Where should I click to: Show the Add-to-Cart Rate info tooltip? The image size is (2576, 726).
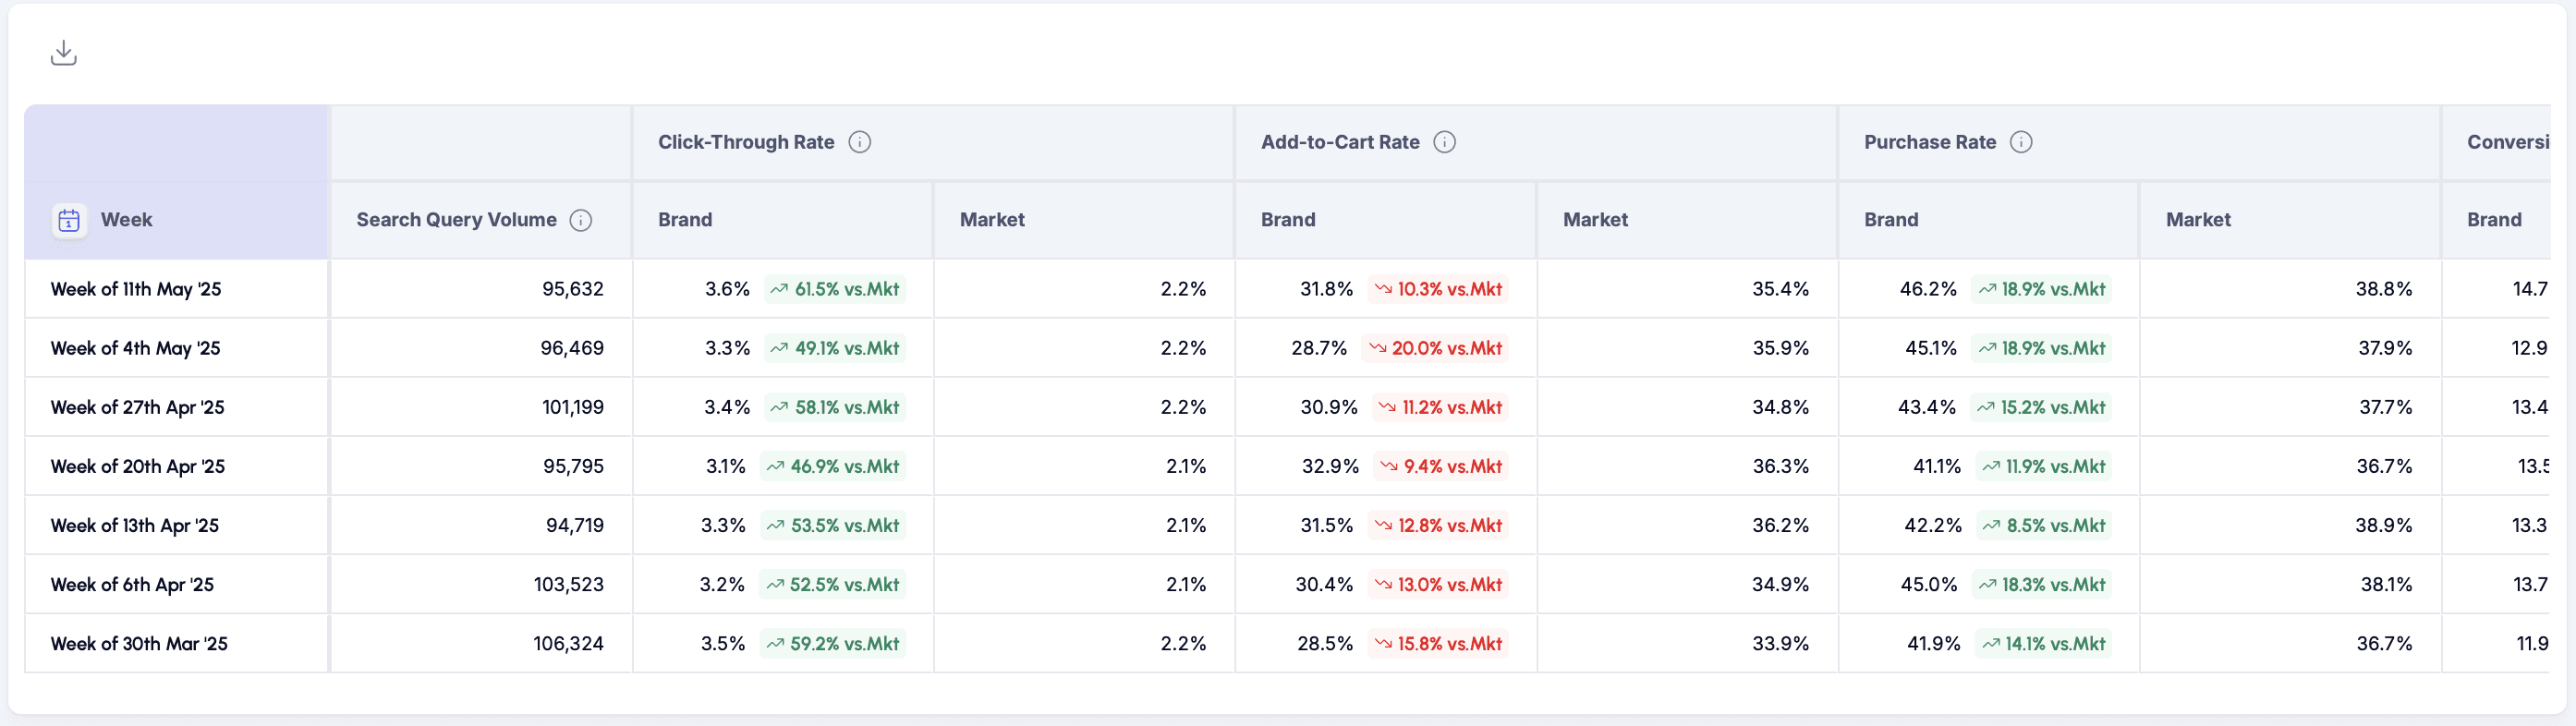[1444, 142]
